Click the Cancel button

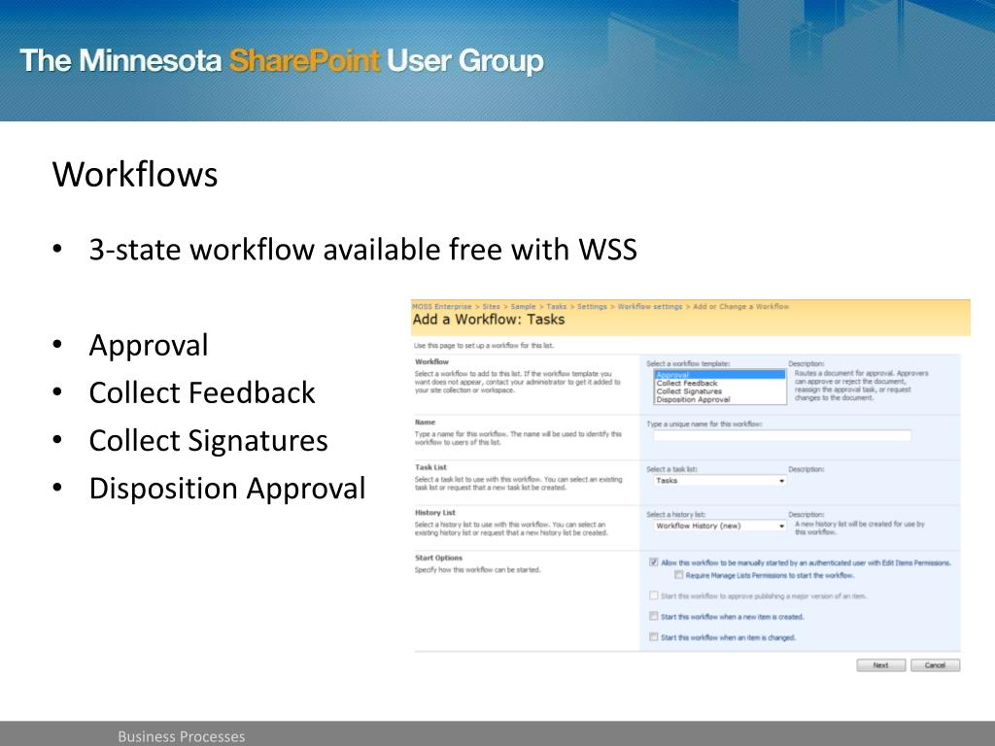(936, 665)
